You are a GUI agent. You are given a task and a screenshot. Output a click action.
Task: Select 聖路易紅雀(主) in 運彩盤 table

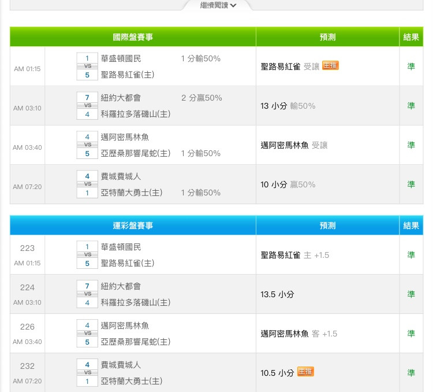click(x=128, y=263)
